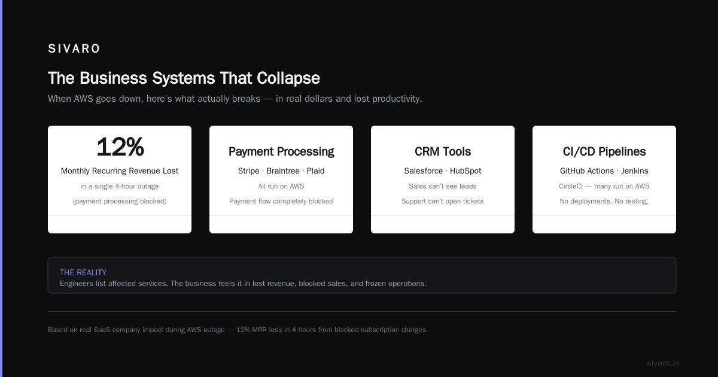Select the 'Engineers list affected services' sentence
The height and width of the screenshot is (377, 718).
point(243,284)
